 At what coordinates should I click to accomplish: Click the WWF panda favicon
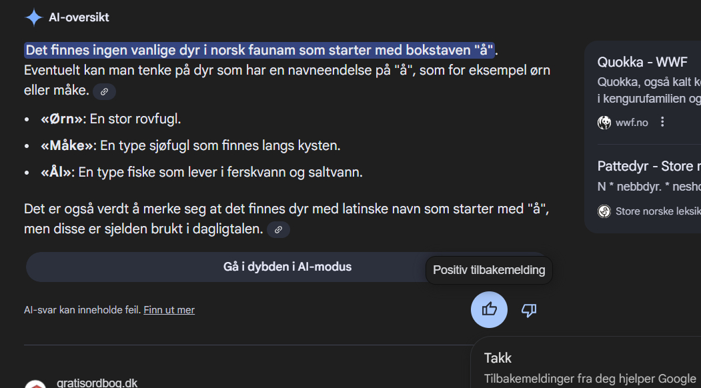[x=604, y=123]
